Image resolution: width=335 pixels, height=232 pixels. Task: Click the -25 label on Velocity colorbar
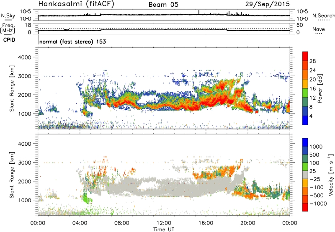point(315,179)
